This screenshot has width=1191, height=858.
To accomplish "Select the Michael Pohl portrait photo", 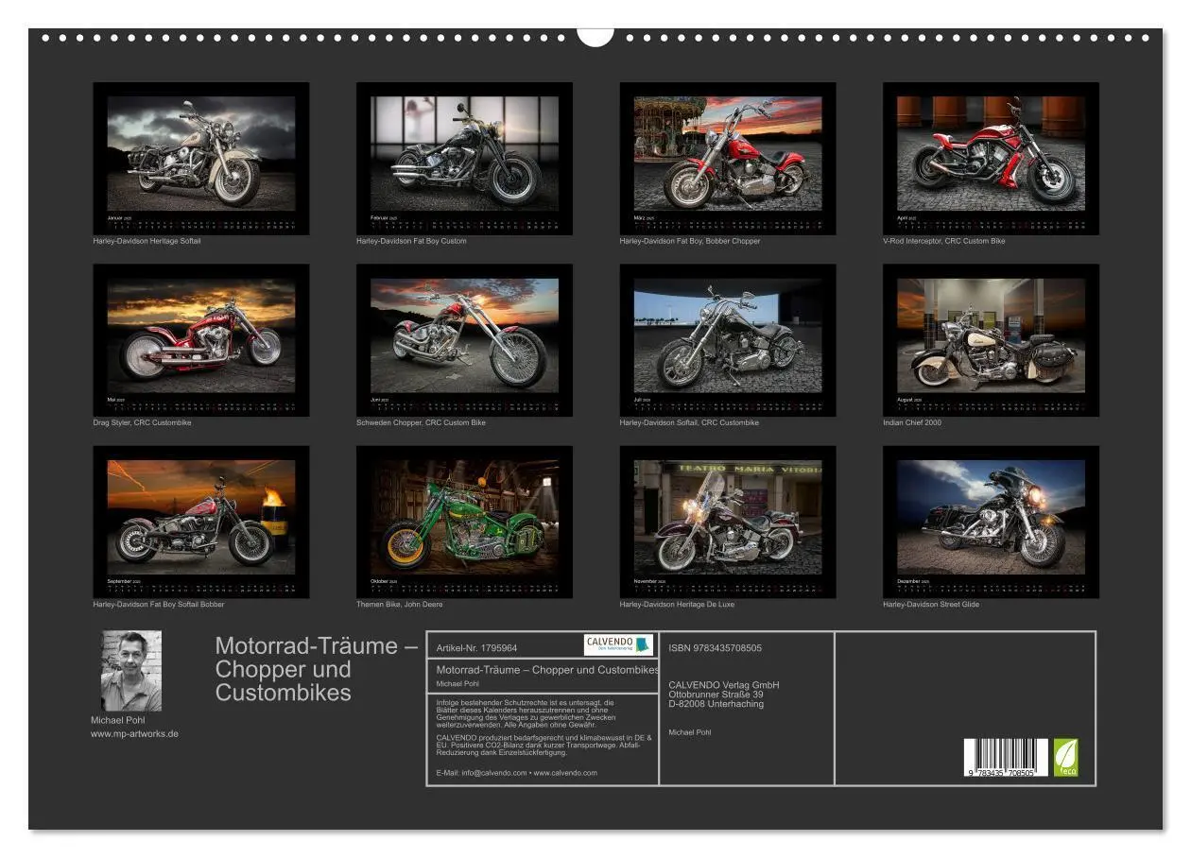I will [x=131, y=672].
